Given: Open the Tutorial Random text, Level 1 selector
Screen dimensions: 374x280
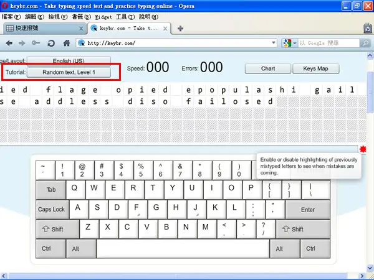Looking at the screenshot, I should tap(69, 72).
